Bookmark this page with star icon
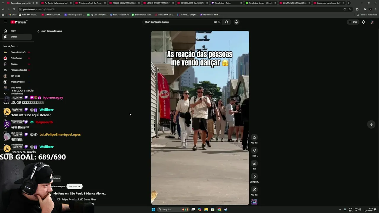This screenshot has width=379, height=213. tap(350, 9)
